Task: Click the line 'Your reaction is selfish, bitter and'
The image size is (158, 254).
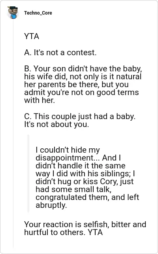Action: click(85, 224)
